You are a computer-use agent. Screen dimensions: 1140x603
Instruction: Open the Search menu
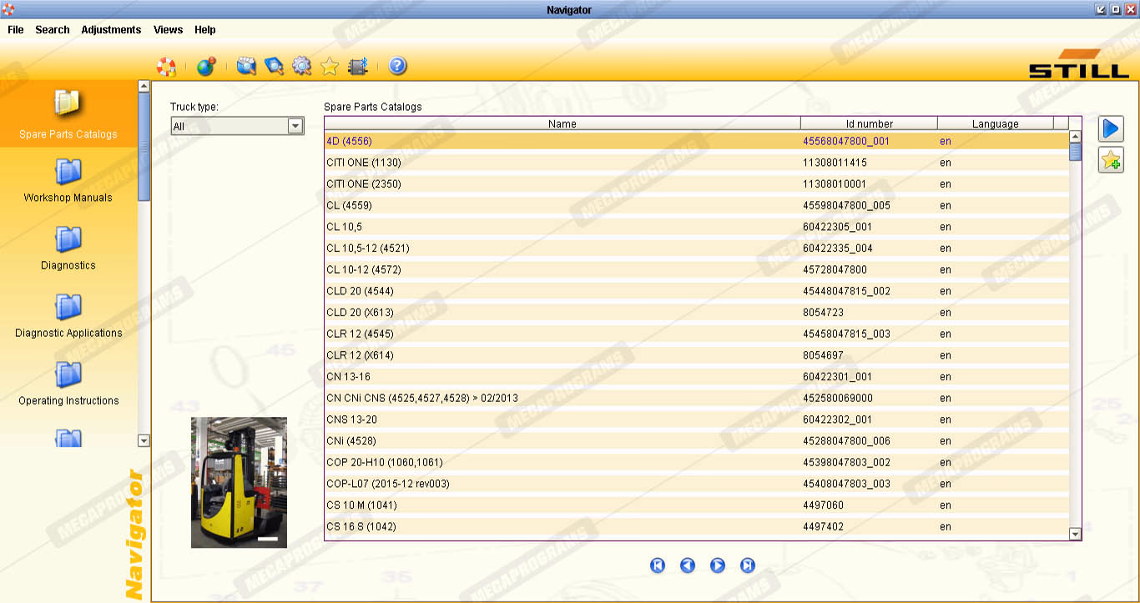pos(53,29)
